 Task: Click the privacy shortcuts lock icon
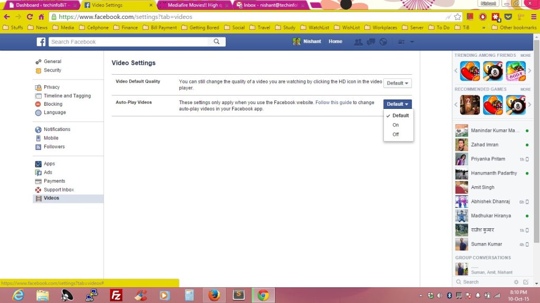(x=401, y=42)
